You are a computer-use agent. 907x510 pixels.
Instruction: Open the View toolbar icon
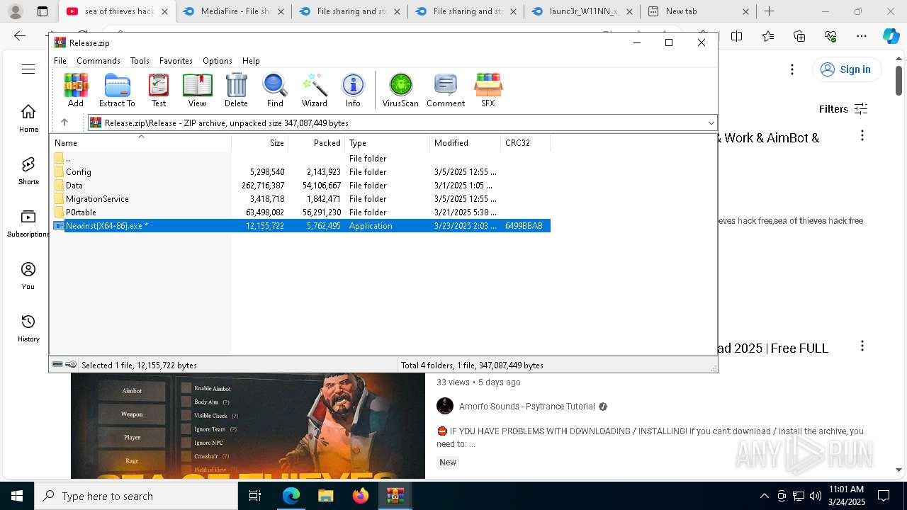(x=197, y=90)
